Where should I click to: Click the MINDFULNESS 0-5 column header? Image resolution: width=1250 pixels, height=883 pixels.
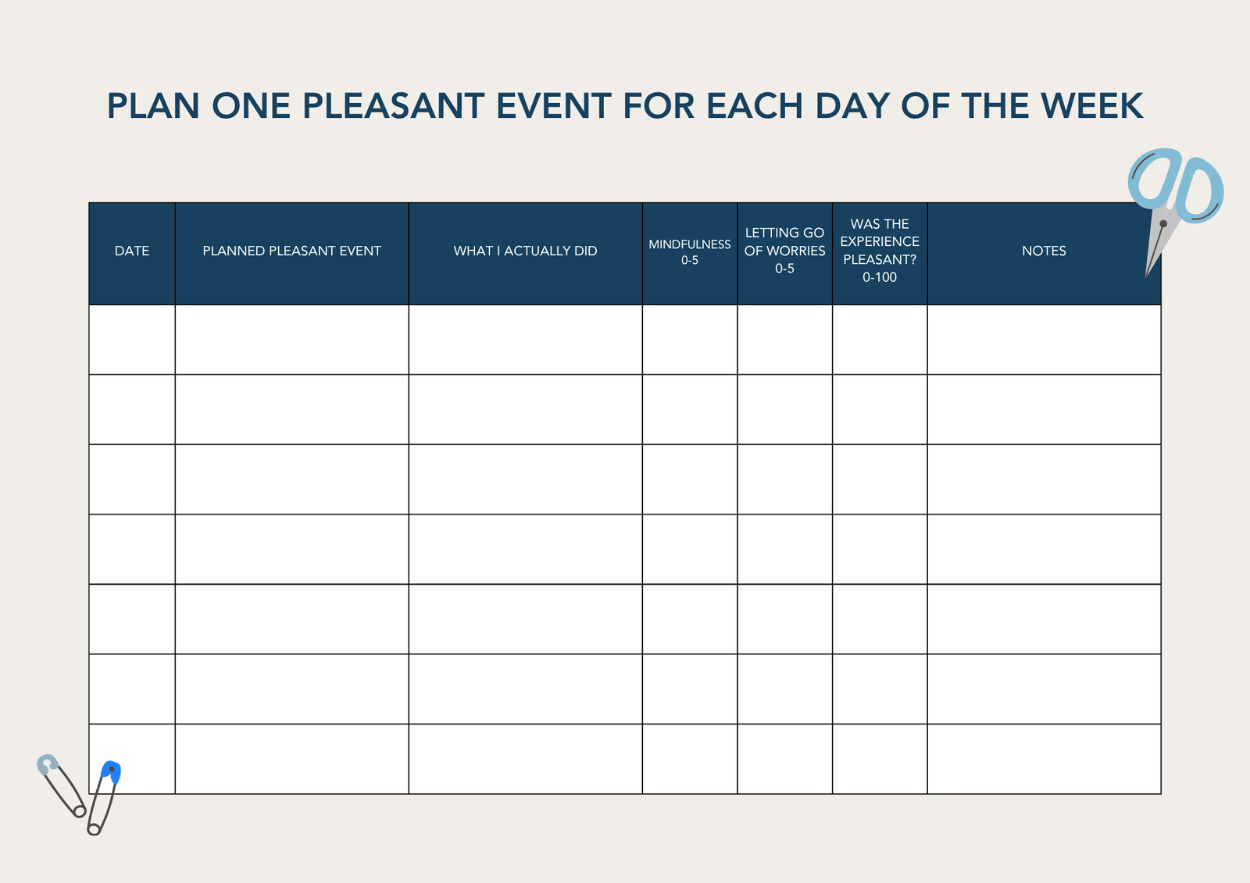[690, 252]
